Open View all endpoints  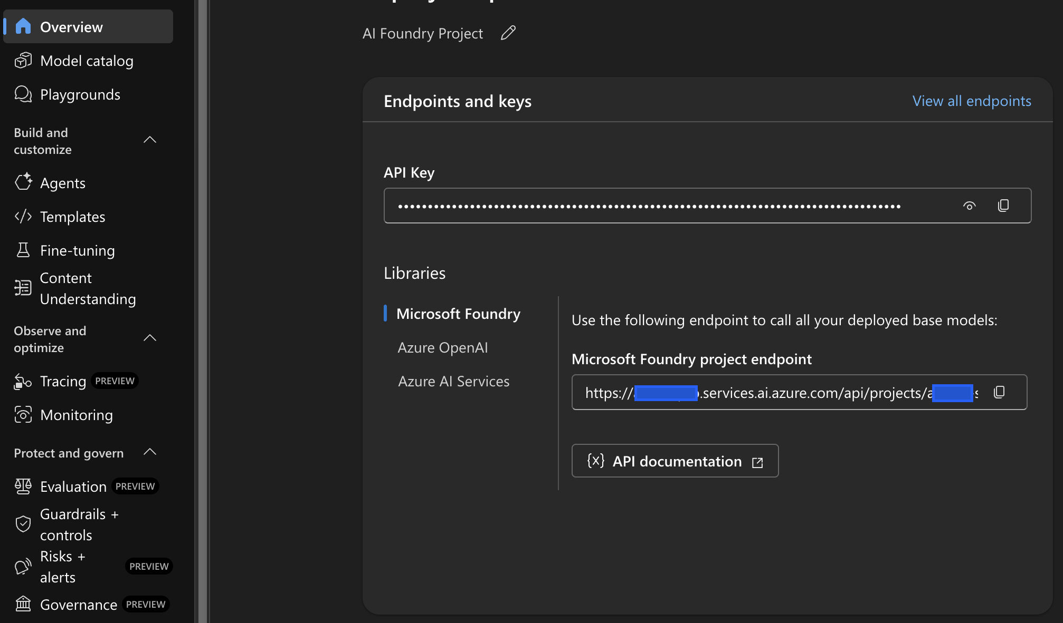[x=971, y=100]
